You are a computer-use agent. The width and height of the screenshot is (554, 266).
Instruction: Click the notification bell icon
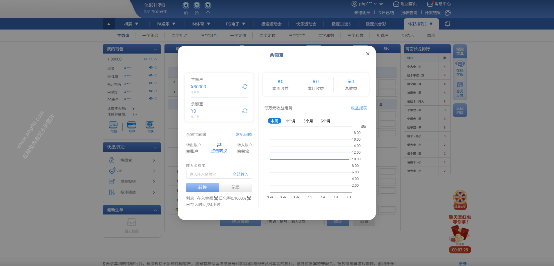[448, 24]
